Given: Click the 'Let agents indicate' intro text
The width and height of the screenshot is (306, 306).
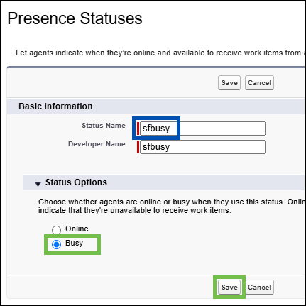Looking at the screenshot, I should click(160, 53).
